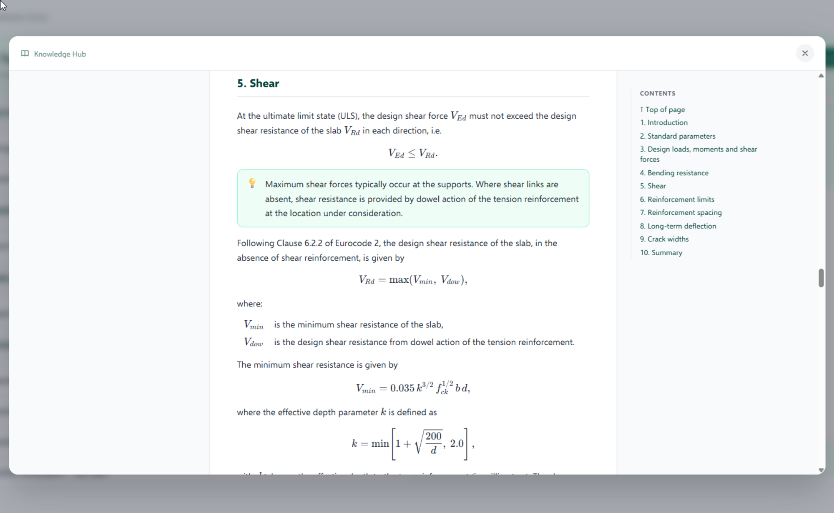
Task: Select 5. Shear in contents list
Action: pyautogui.click(x=653, y=186)
